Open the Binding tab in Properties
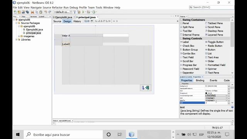The width and height of the screenshot is (247, 139). (200, 80)
